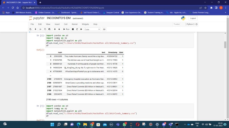229x128 pixels.
Task: Open the taskbar clock showing 22:20
Action: pos(218,125)
